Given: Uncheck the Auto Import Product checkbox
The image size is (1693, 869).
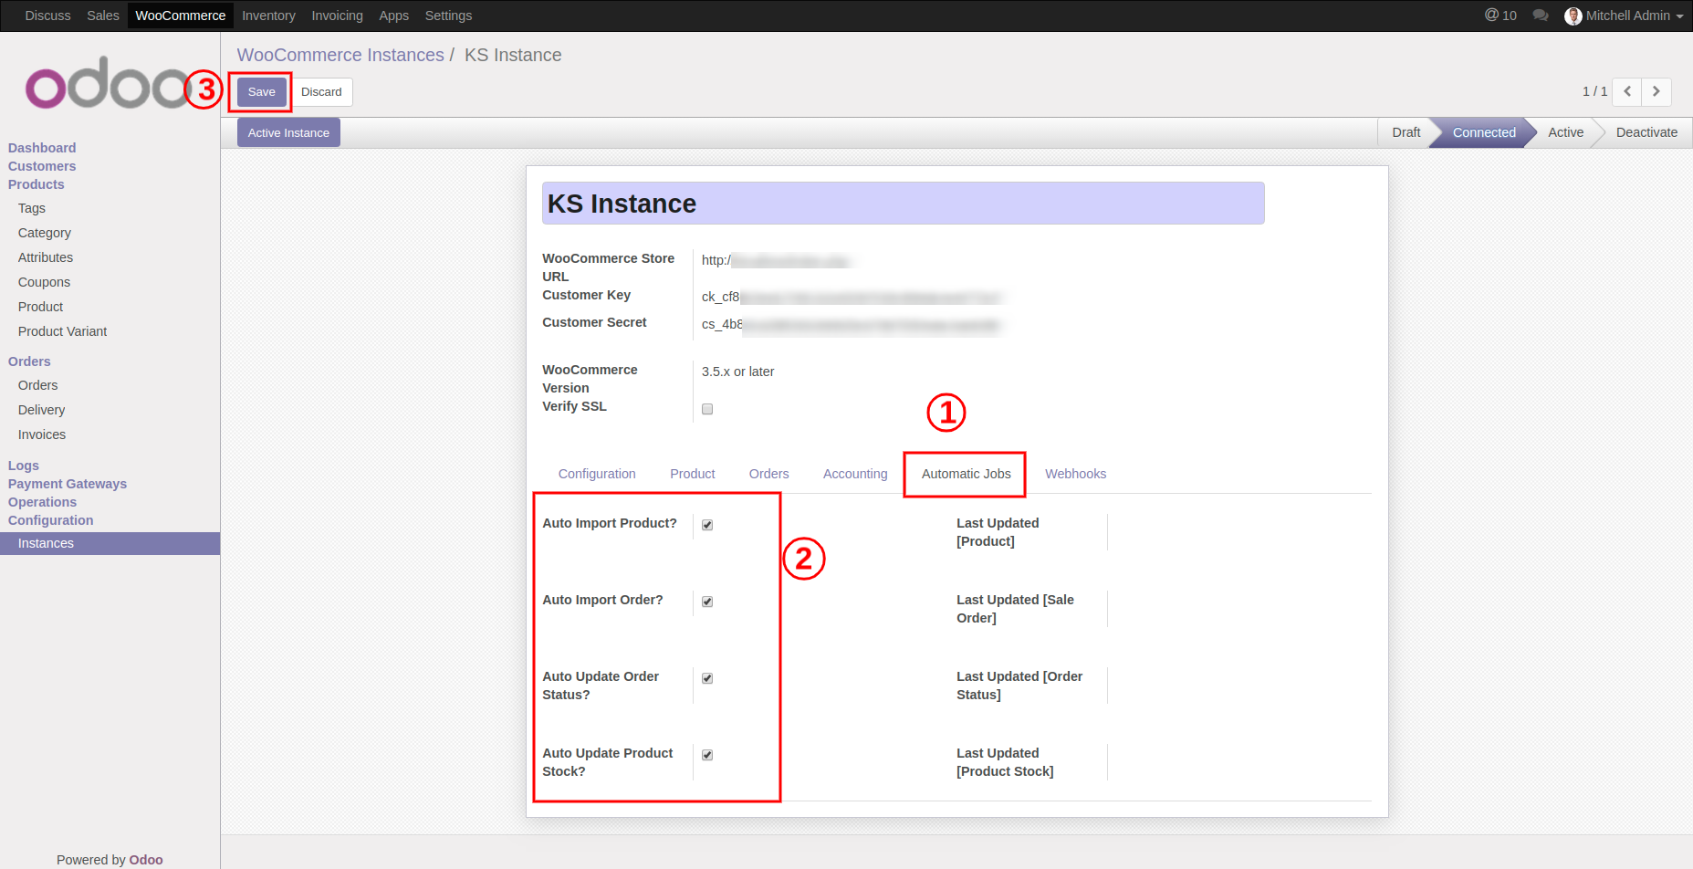Looking at the screenshot, I should pyautogui.click(x=707, y=525).
